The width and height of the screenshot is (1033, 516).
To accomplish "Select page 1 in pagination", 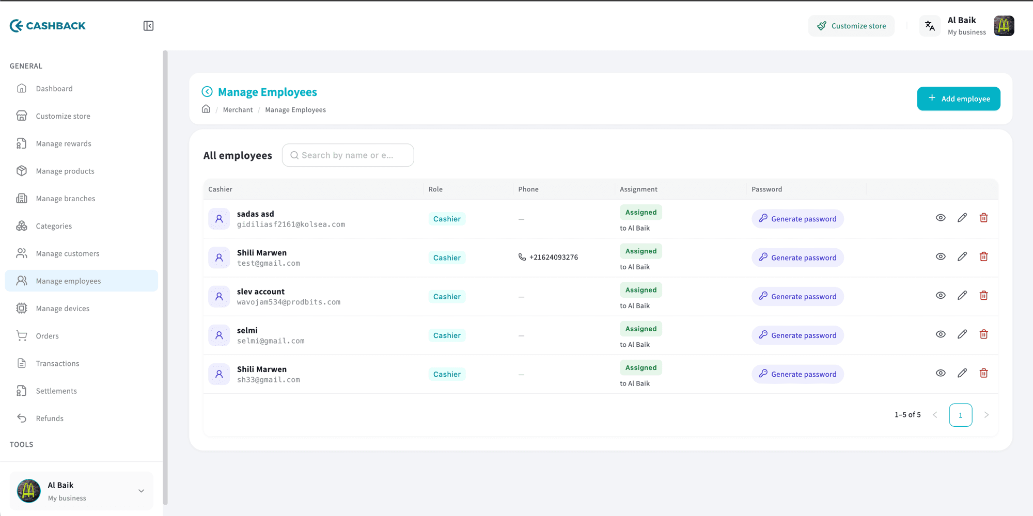I will pos(961,415).
